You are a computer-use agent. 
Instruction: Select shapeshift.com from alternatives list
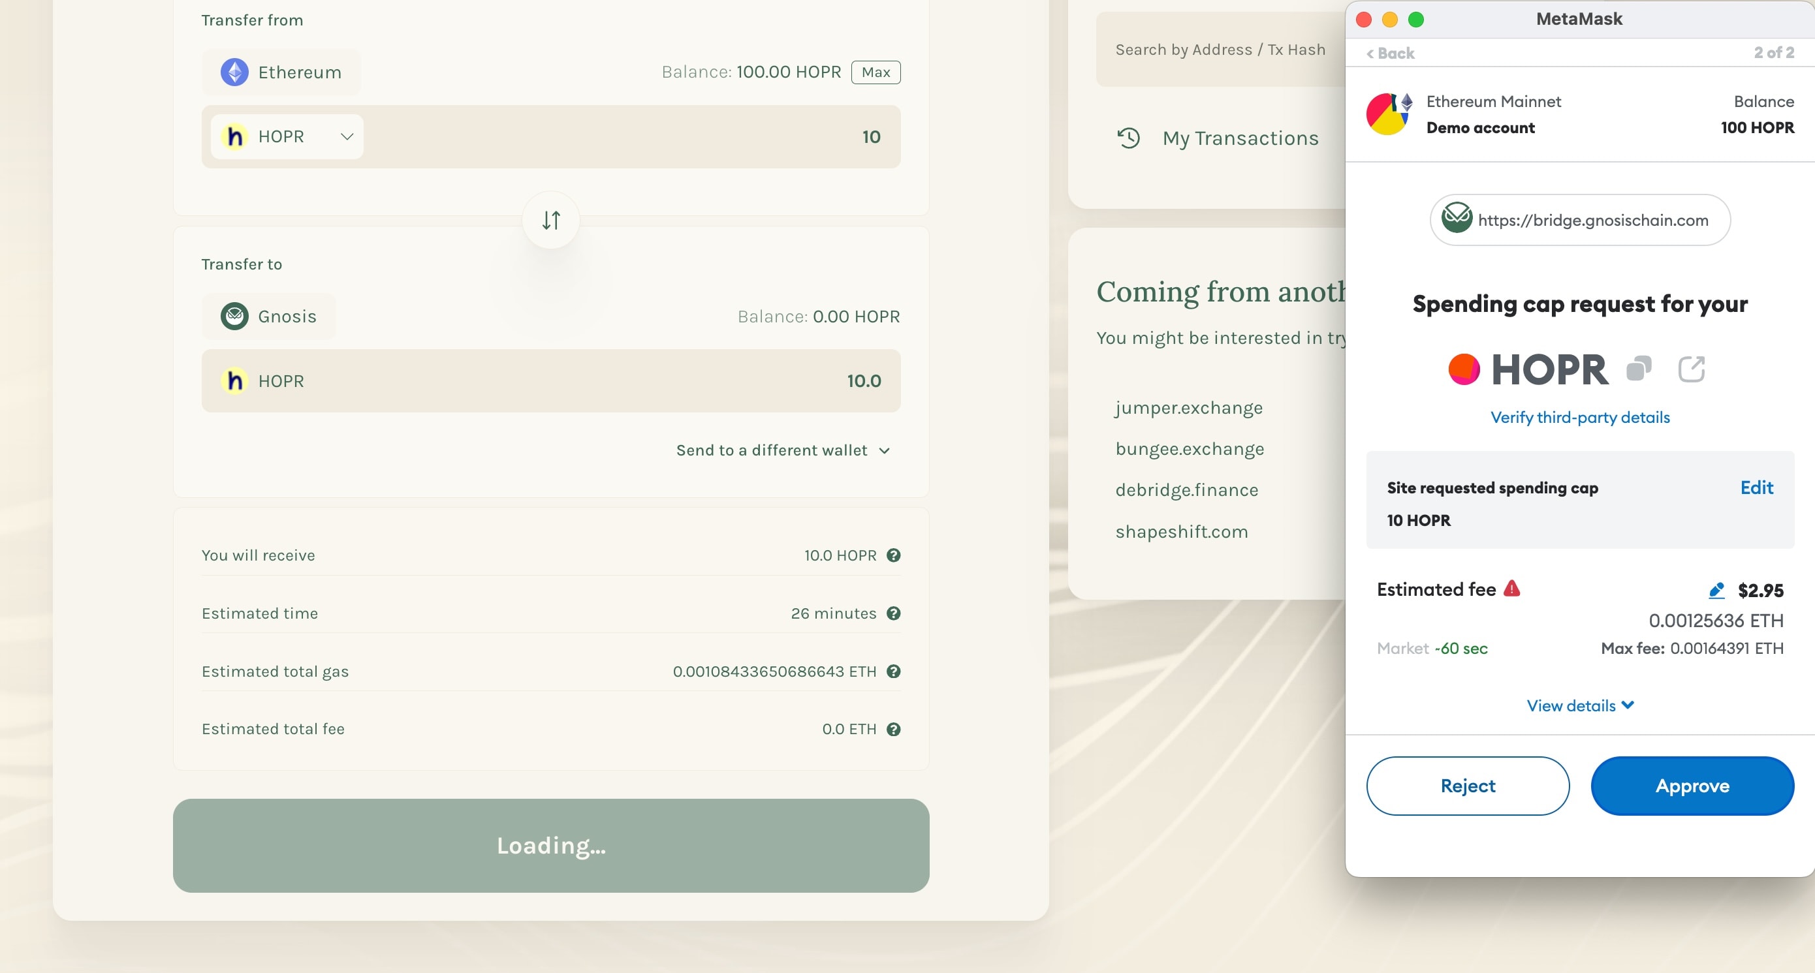point(1181,531)
